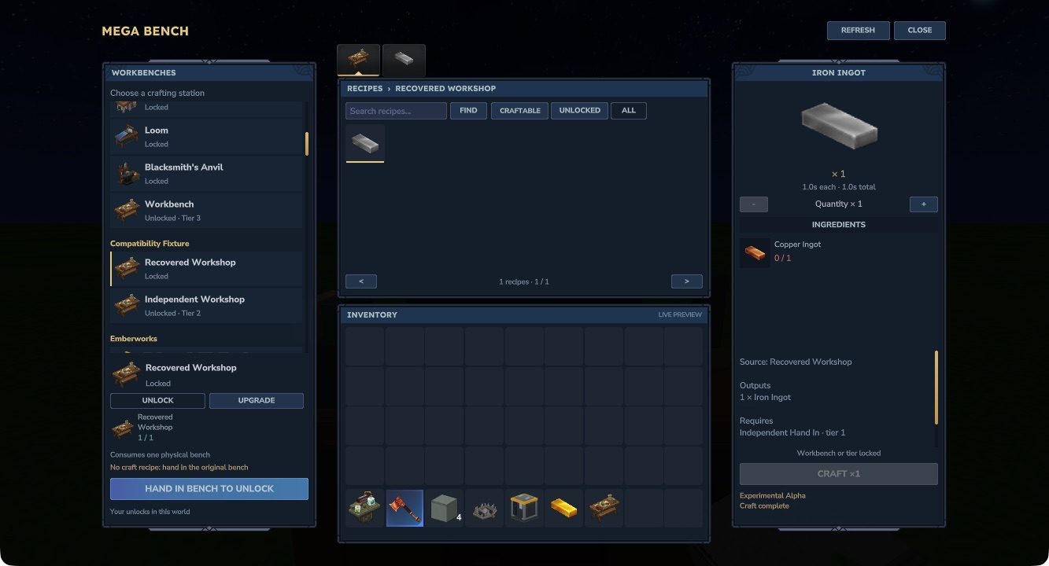Viewport: 1049px width, 566px height.
Task: Click 'Independent Hand In · tier 1' requirement text
Action: tap(792, 433)
